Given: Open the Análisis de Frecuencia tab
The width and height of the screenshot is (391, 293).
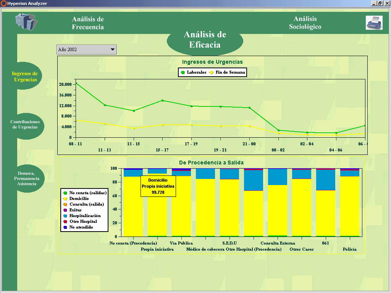Looking at the screenshot, I should tap(88, 23).
